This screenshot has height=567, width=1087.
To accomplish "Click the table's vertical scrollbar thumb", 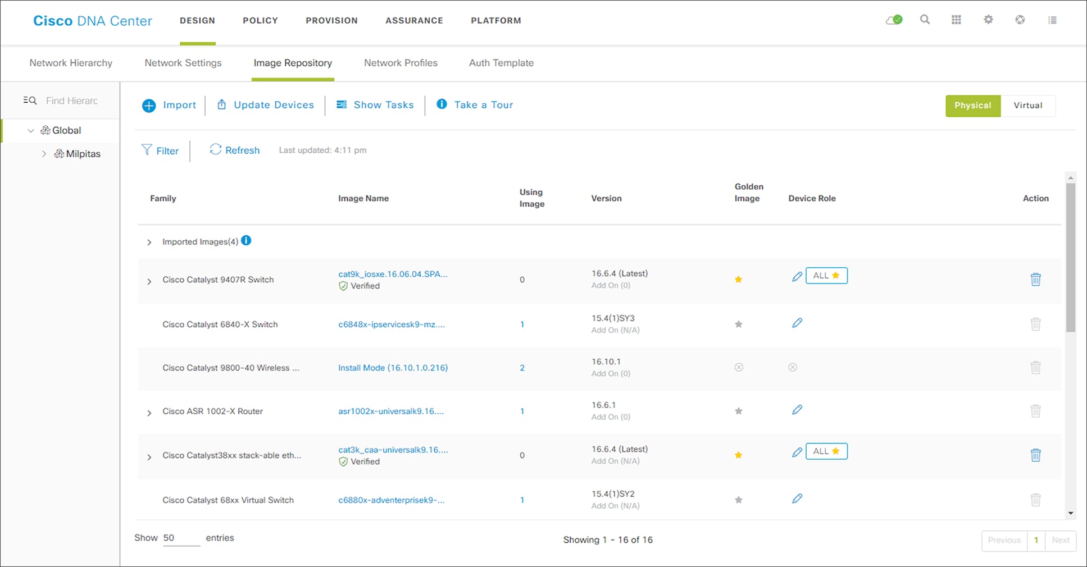I will [1071, 257].
